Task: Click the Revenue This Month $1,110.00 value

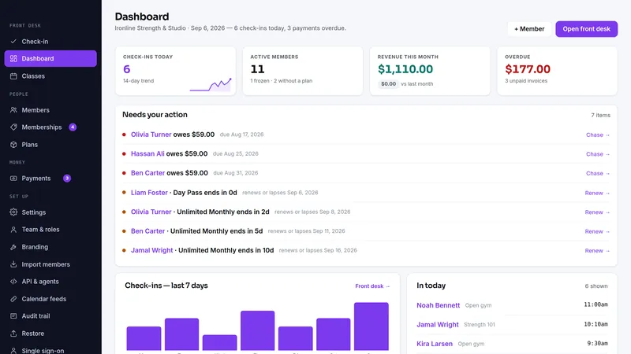Action: point(405,69)
